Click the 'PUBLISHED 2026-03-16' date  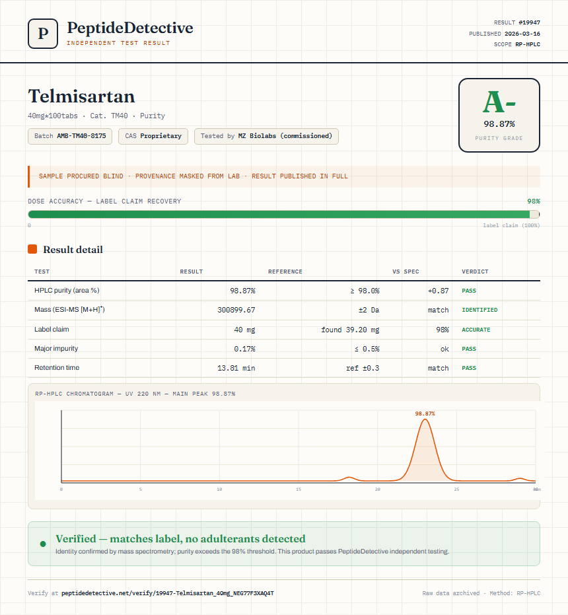505,34
